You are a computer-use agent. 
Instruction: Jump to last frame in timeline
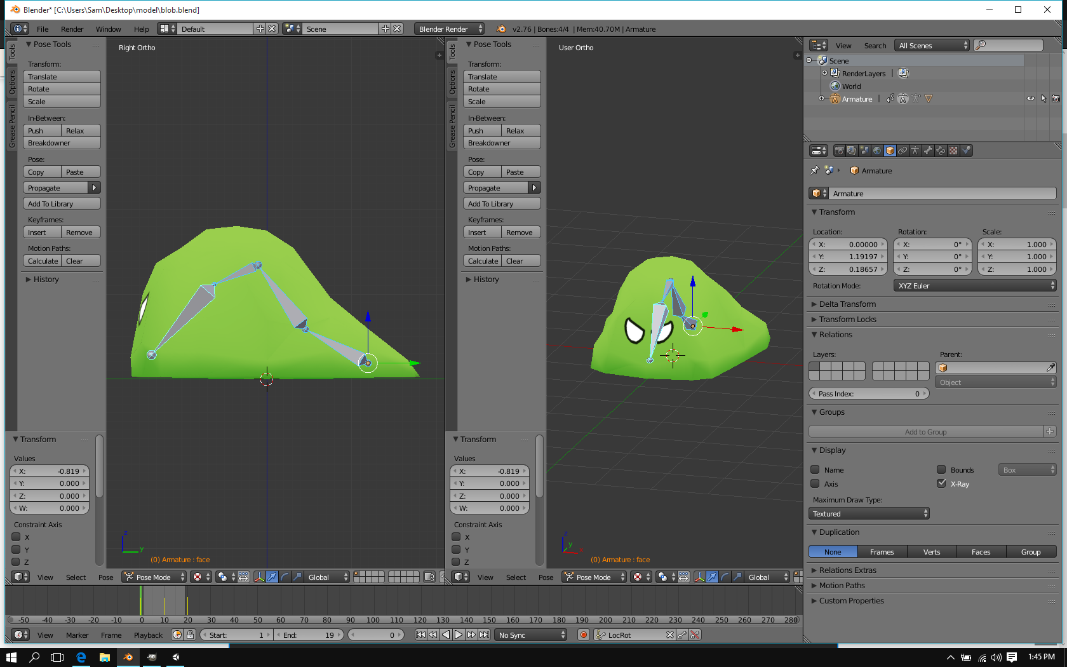tap(484, 635)
